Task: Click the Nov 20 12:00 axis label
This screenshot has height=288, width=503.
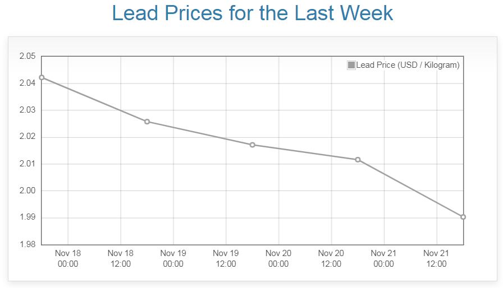Action: [331, 258]
